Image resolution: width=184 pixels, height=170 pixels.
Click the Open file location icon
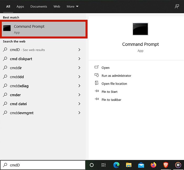point(96,83)
